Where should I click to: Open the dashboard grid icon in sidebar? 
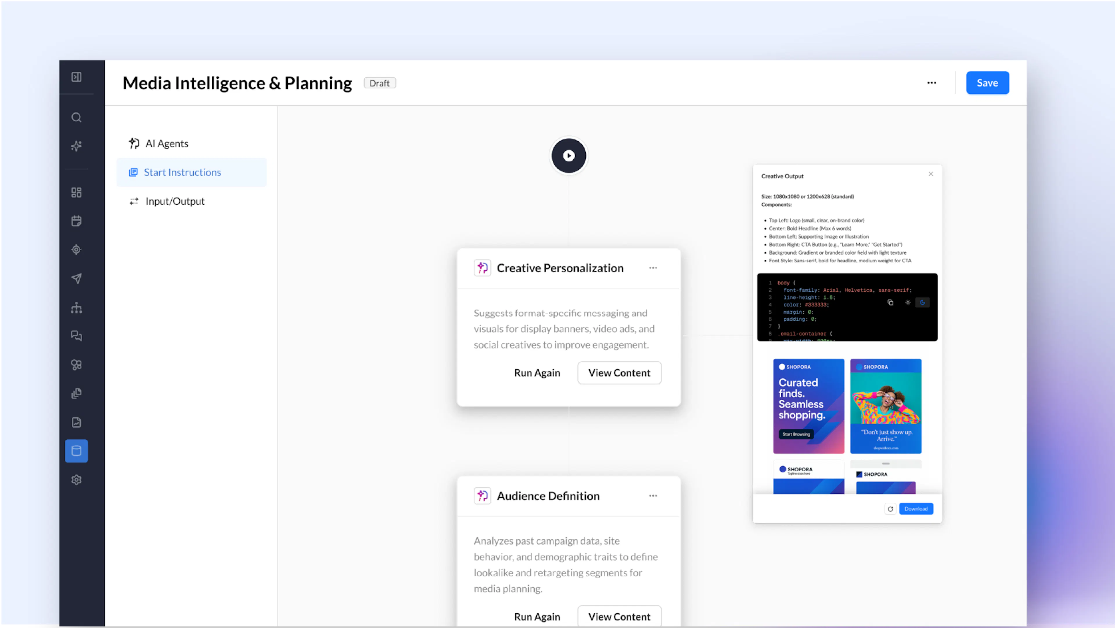[76, 192]
